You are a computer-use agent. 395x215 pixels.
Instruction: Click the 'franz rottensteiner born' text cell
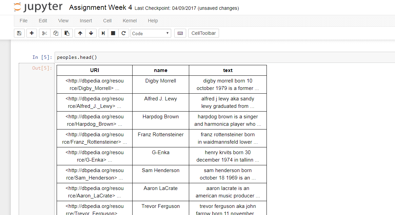tap(228, 138)
